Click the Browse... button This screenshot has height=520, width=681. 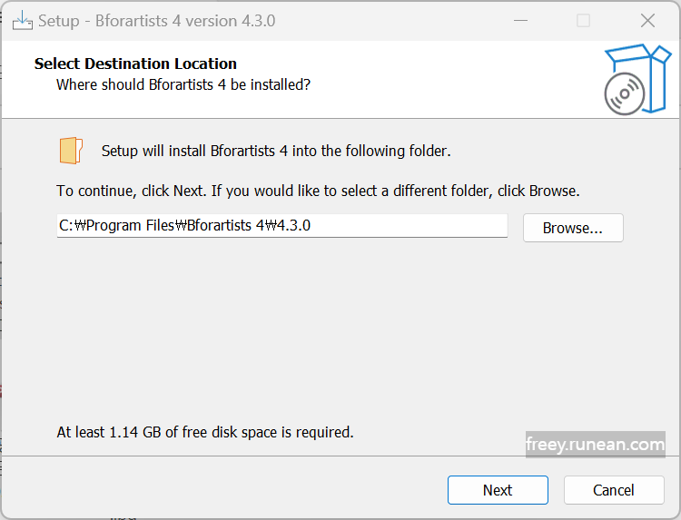573,228
